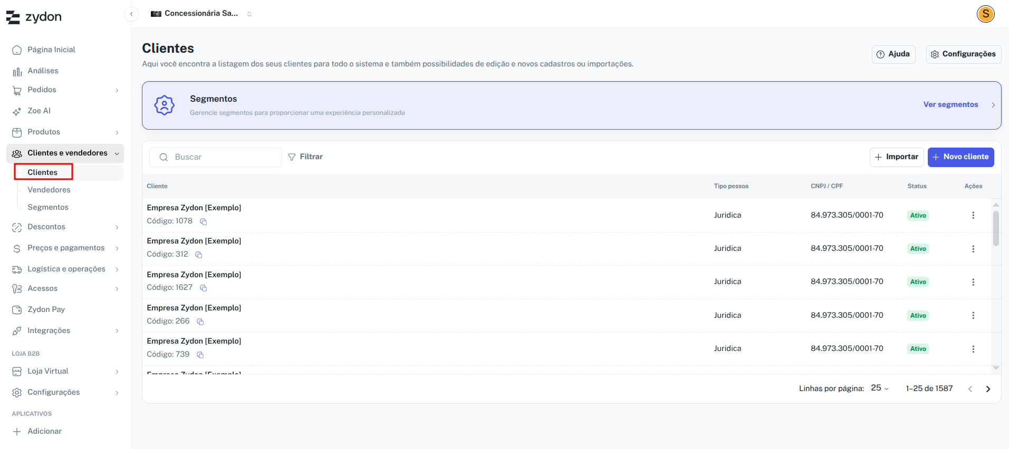Screen dimensions: 1009x449
Task: Copy the client code 1627
Action: click(x=203, y=288)
